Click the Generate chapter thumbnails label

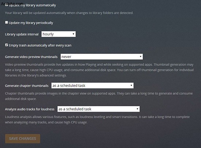pyautogui.click(x=27, y=86)
